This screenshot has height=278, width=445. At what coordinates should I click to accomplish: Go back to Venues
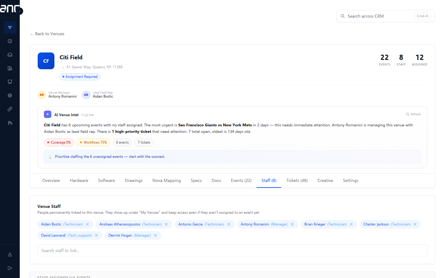tap(47, 34)
